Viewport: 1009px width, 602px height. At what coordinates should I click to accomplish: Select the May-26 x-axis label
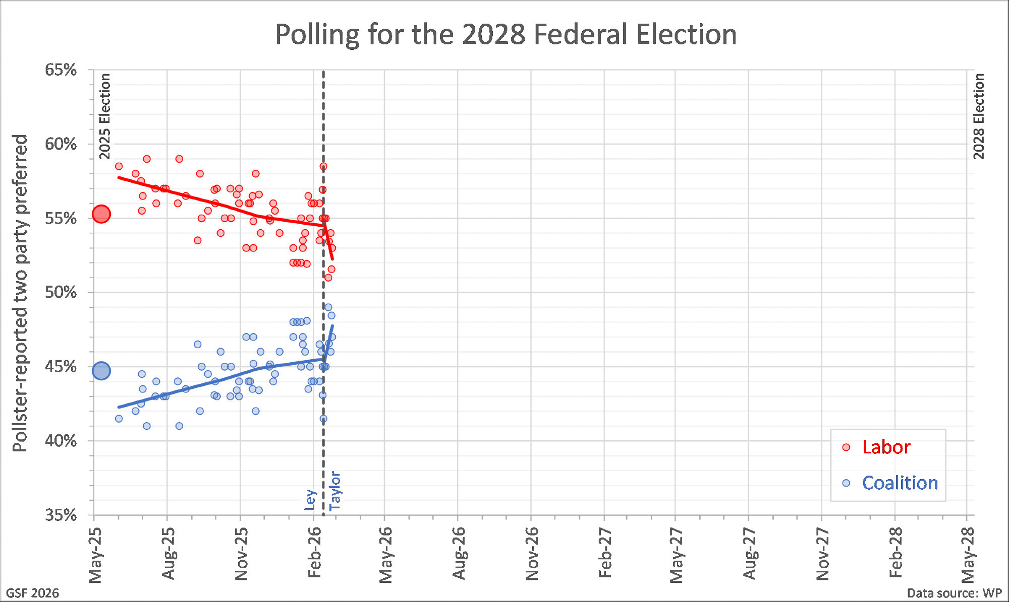tap(385, 555)
